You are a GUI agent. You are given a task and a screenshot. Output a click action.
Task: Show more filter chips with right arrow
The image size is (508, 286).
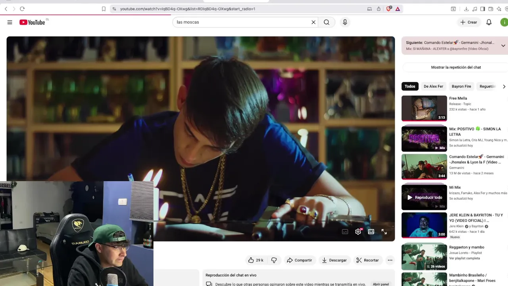[x=504, y=87]
